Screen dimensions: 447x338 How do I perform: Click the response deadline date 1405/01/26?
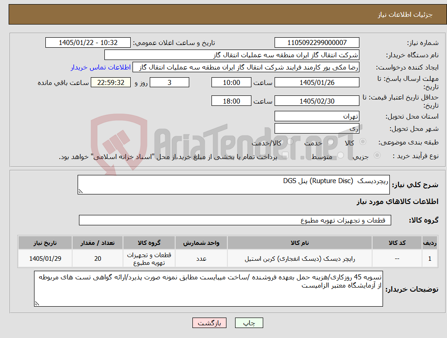click(x=317, y=83)
